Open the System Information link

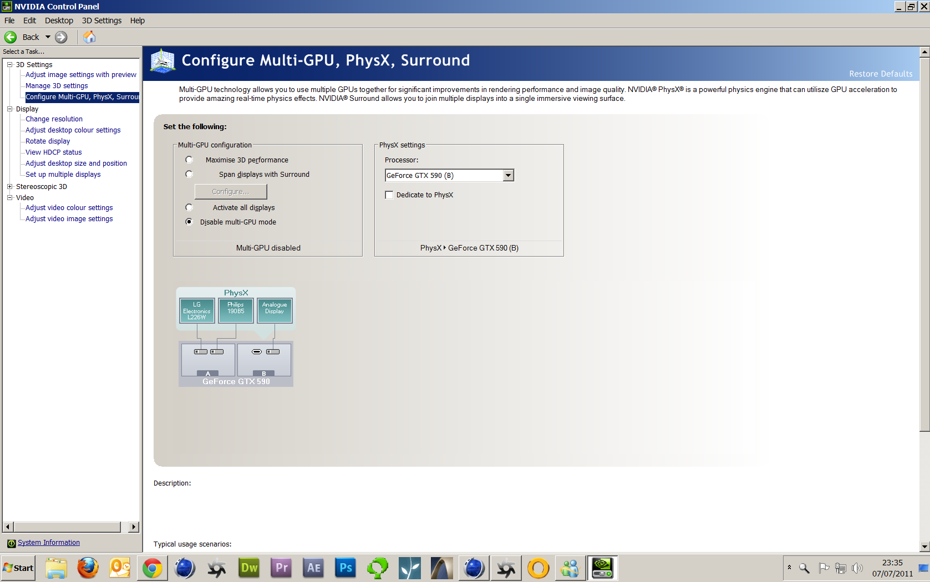pyautogui.click(x=49, y=543)
